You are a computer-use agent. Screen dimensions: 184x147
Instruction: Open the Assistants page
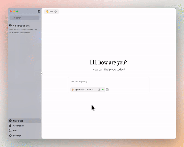pyautogui.click(x=18, y=126)
